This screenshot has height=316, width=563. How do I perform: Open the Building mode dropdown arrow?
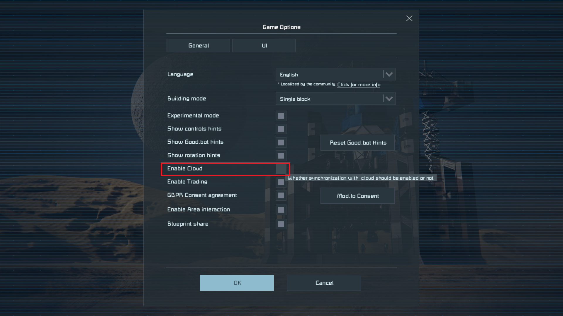pos(389,99)
